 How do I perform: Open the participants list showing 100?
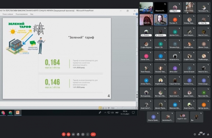click(x=199, y=134)
